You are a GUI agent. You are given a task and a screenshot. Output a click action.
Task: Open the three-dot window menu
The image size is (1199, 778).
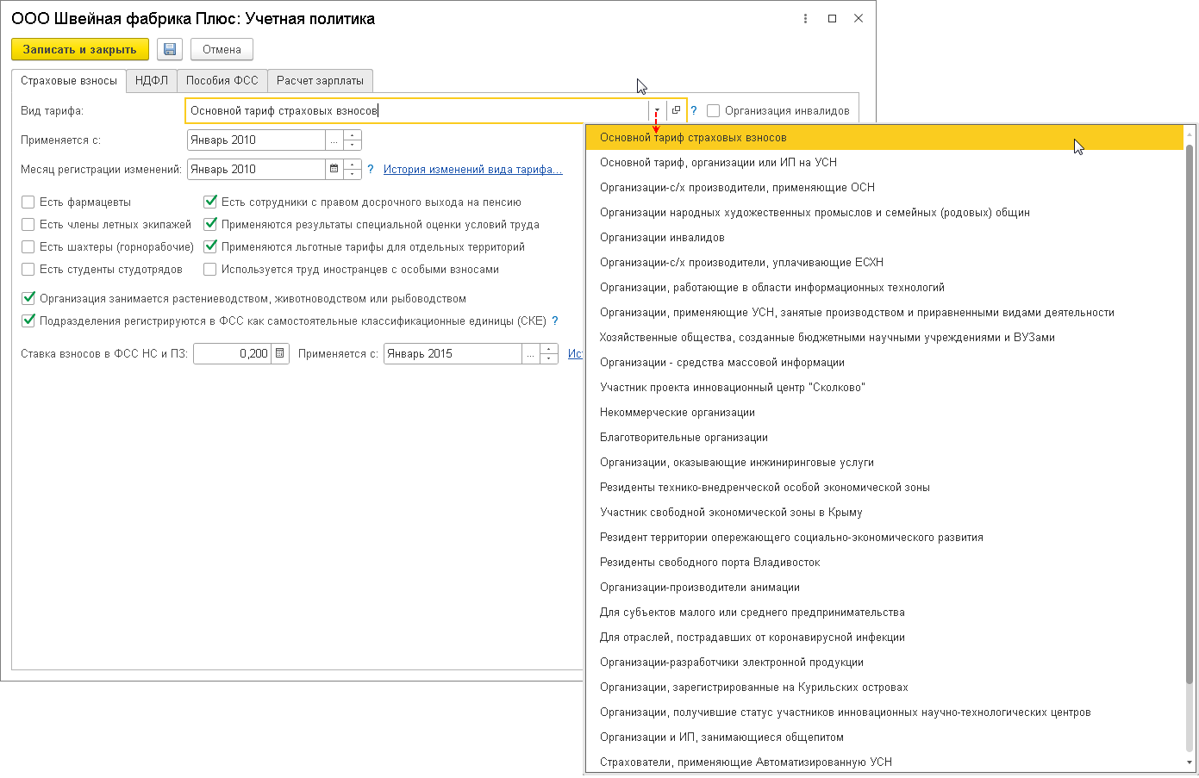tap(806, 18)
